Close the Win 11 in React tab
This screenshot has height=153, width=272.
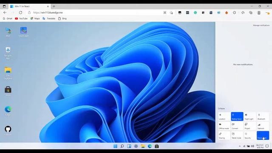pyautogui.click(x=48, y=6)
